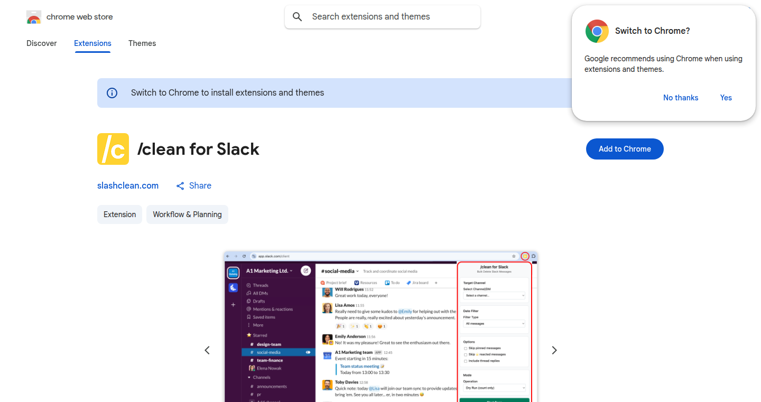The width and height of the screenshot is (761, 402).
Task: Click the banner text about installing extensions
Action: (228, 93)
